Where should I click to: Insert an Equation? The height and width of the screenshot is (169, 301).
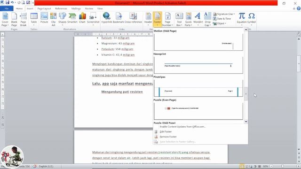[x=242, y=20]
